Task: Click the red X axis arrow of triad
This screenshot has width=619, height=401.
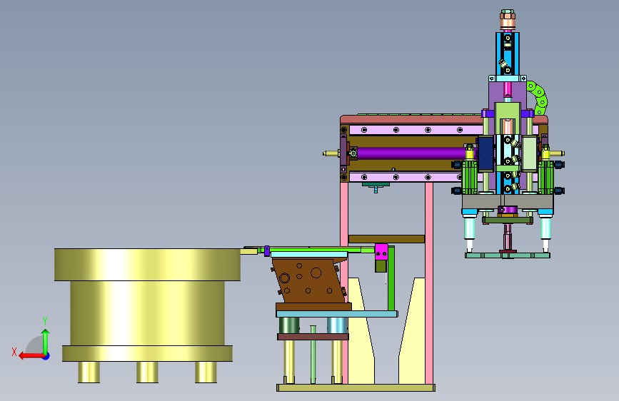Action: (31, 356)
